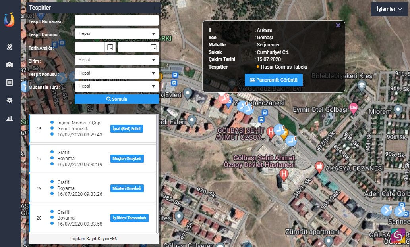The image size is (410, 247).
Task: Open the camera icon in sidebar
Action: [x=10, y=65]
